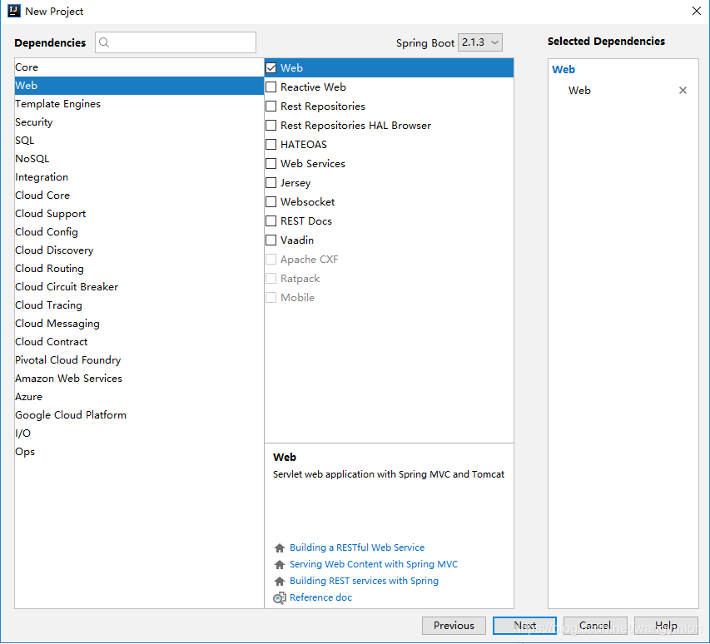Image resolution: width=710 pixels, height=644 pixels.
Task: Open the Cloud Core category
Action: pyautogui.click(x=139, y=195)
